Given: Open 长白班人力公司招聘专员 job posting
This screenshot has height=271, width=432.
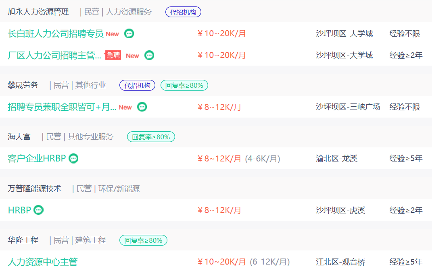Looking at the screenshot, I should pyautogui.click(x=55, y=33).
